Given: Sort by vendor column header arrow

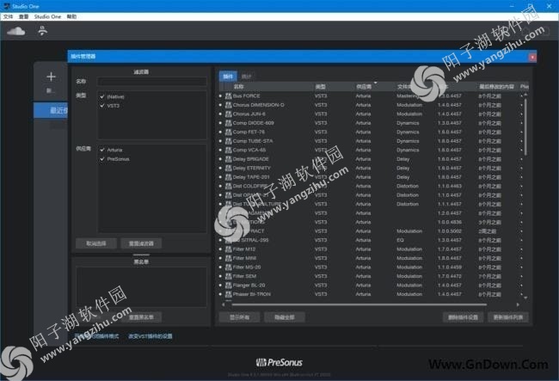Looking at the screenshot, I should point(376,83).
